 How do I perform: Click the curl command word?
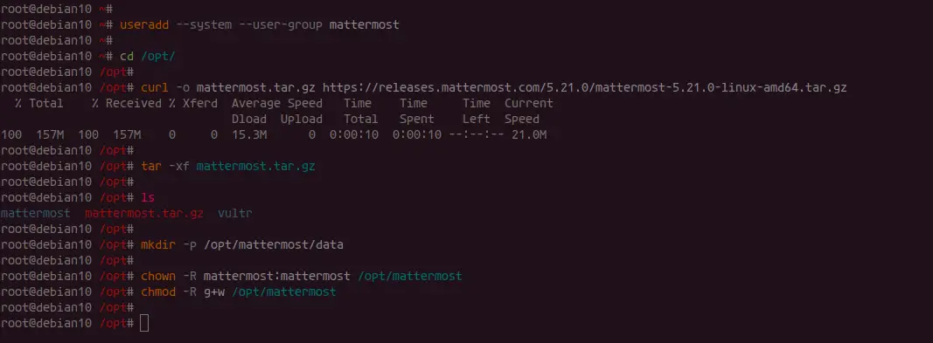click(155, 88)
